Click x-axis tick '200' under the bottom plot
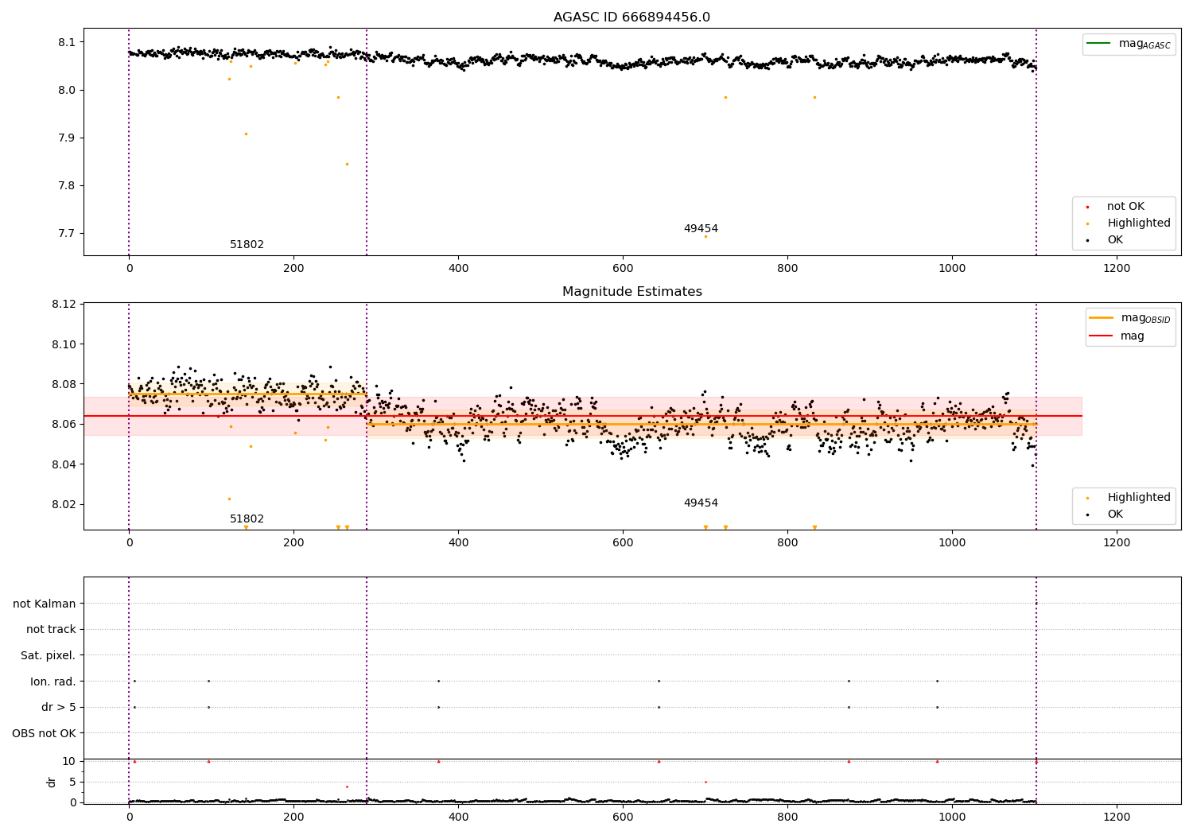1193x835 pixels. (x=293, y=818)
